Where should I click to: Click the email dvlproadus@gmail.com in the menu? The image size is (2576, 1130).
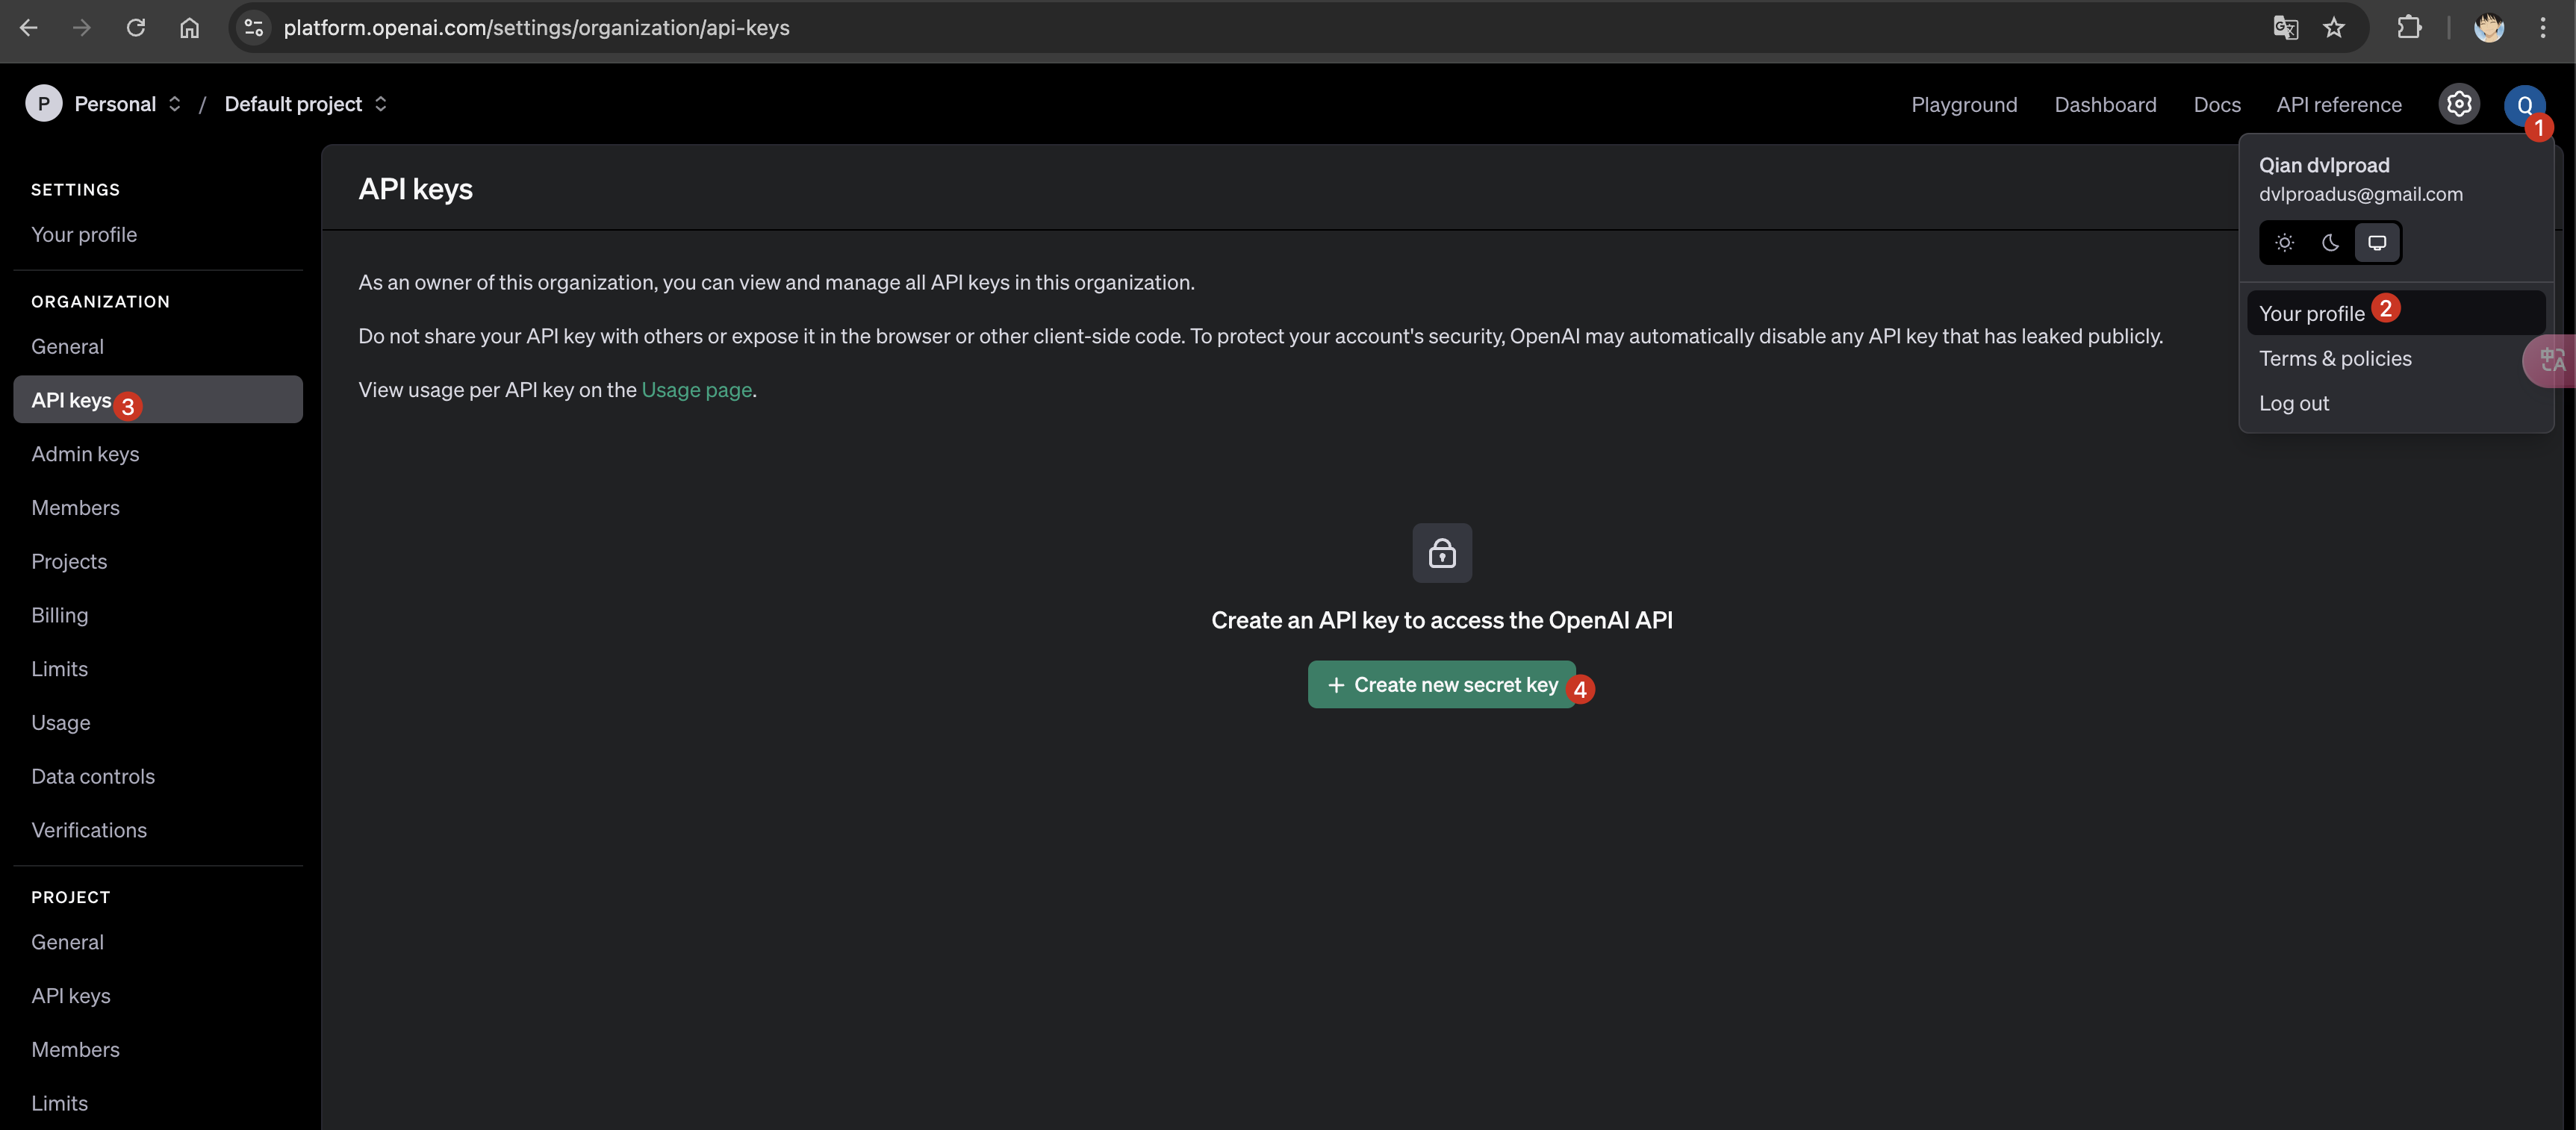coord(2360,194)
